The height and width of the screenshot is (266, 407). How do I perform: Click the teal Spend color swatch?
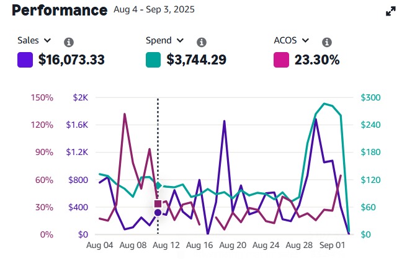[153, 60]
